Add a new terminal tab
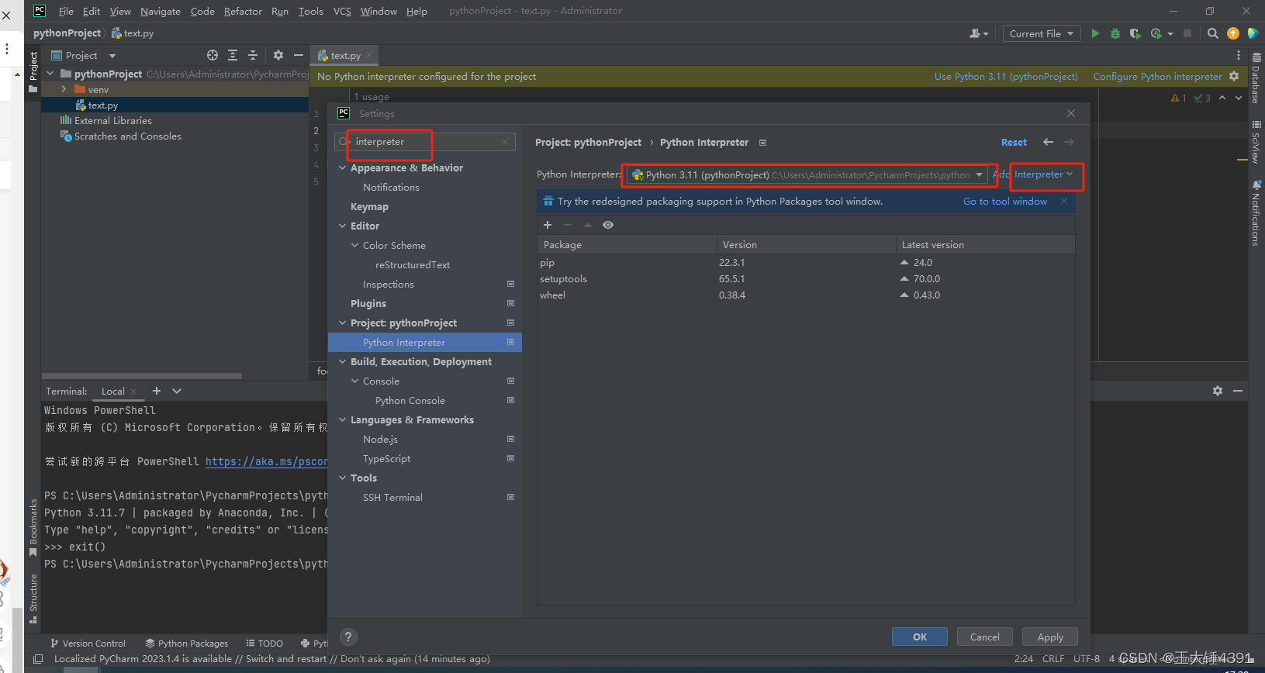The width and height of the screenshot is (1265, 673). pyautogui.click(x=157, y=391)
